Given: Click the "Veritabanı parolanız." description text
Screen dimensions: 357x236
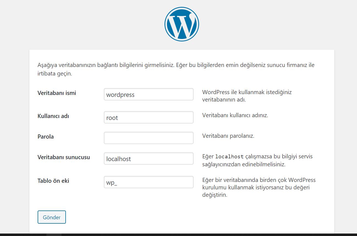Looking at the screenshot, I should tap(228, 136).
